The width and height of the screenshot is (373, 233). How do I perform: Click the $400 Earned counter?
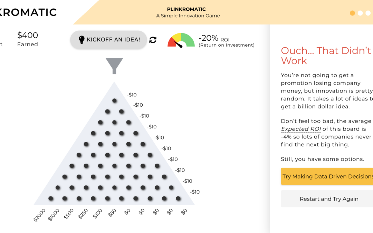tap(28, 39)
